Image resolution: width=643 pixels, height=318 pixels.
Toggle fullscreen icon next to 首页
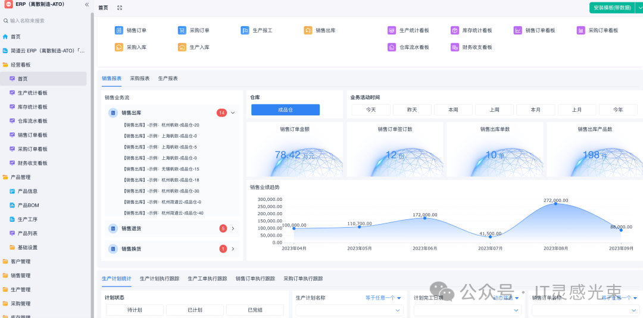tap(120, 8)
